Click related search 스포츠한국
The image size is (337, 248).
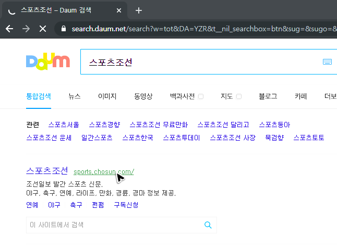click(x=138, y=138)
